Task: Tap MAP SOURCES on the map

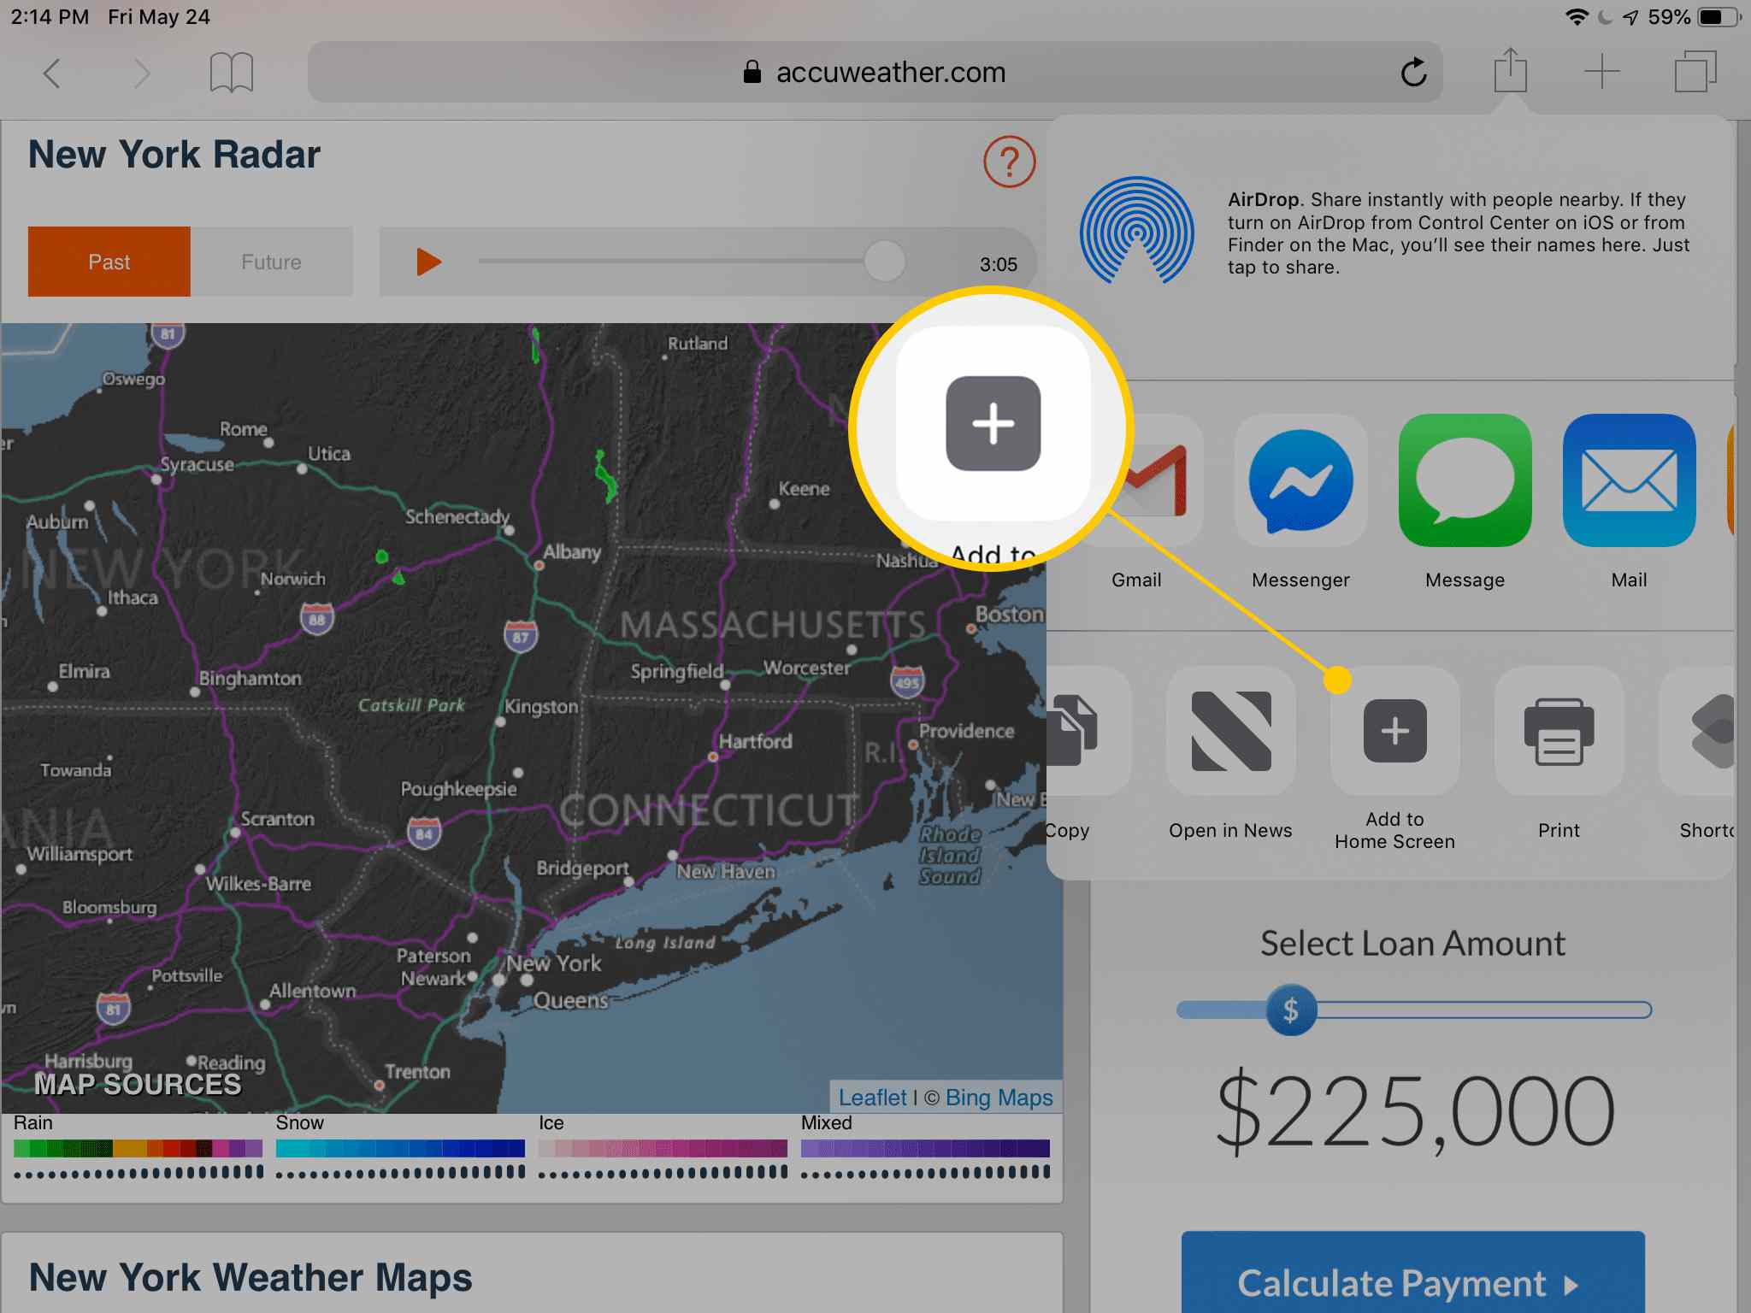Action: pos(138,1085)
